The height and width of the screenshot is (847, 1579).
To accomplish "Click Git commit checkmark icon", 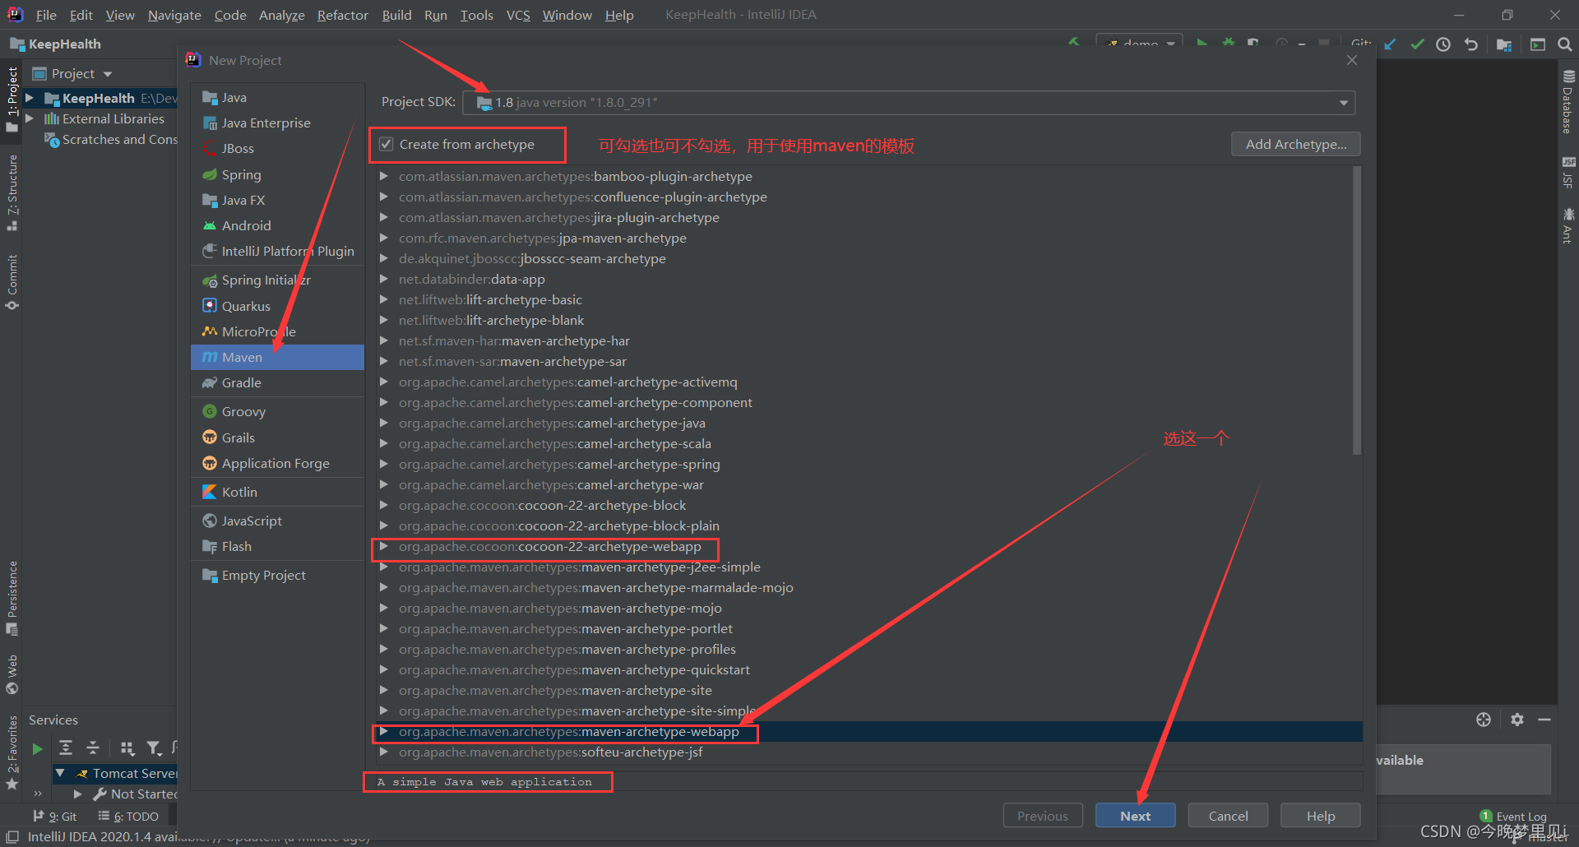I will pyautogui.click(x=1417, y=44).
